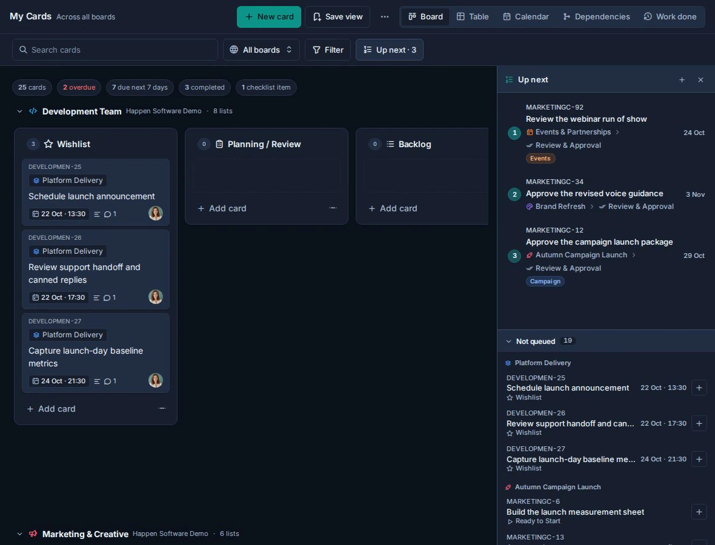715x545 pixels.
Task: Create a New card
Action: coord(269,17)
